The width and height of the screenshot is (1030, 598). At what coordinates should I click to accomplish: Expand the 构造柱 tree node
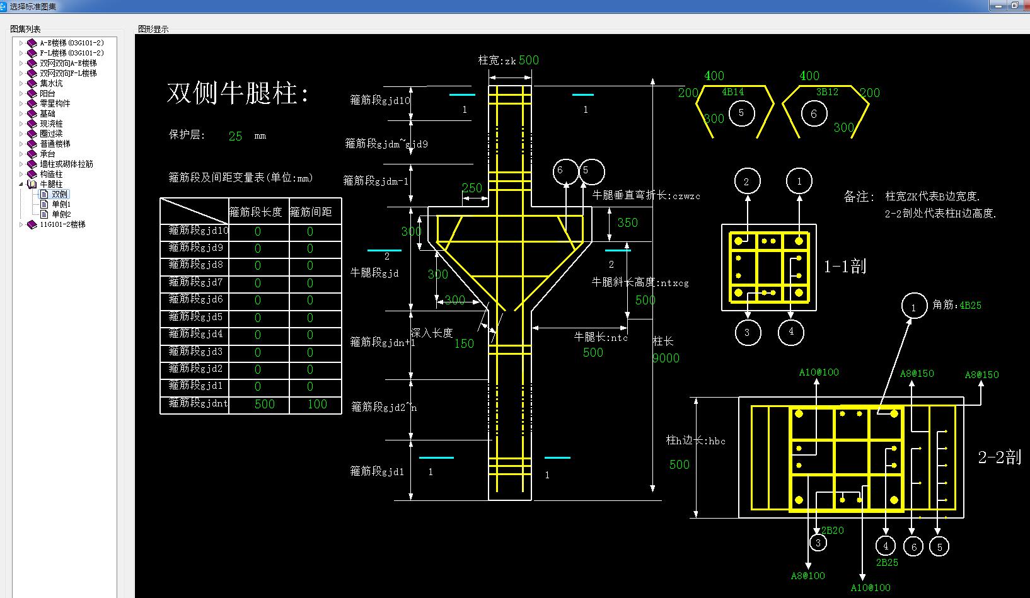pyautogui.click(x=21, y=174)
